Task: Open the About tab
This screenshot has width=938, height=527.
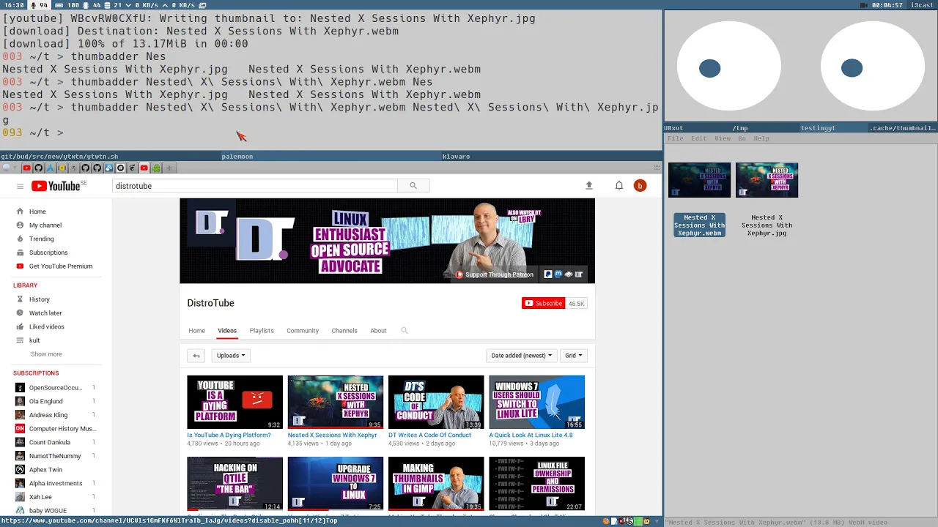Action: [378, 331]
